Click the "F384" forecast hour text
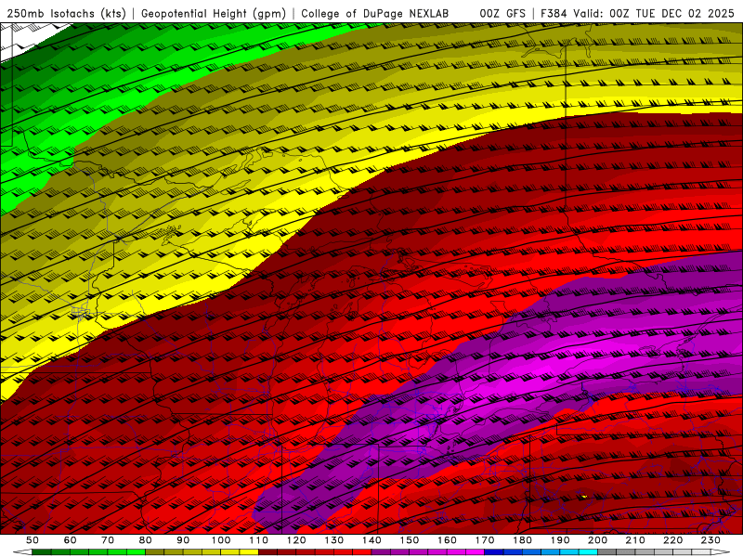This screenshot has height=557, width=743. click(554, 14)
